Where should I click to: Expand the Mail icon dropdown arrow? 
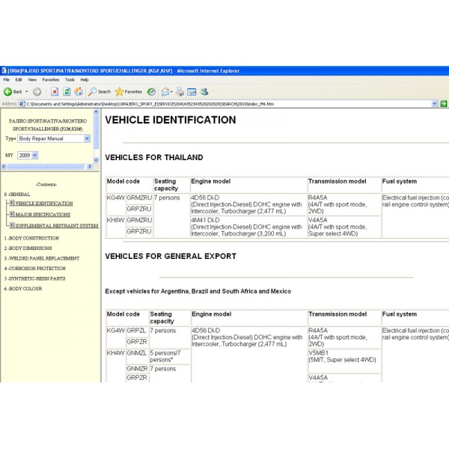pyautogui.click(x=171, y=92)
